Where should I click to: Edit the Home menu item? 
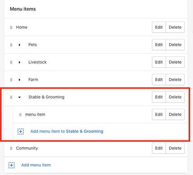pyautogui.click(x=159, y=27)
